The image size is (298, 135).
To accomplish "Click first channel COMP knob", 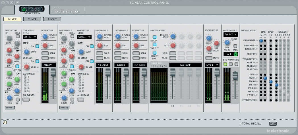I will point(26,51).
